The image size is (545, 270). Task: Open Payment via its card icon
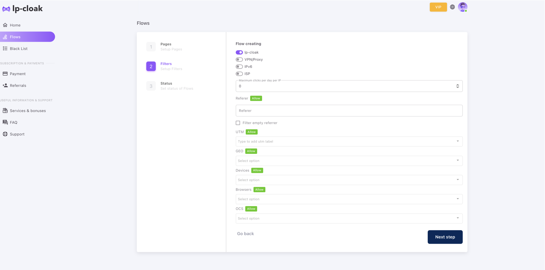coord(5,74)
